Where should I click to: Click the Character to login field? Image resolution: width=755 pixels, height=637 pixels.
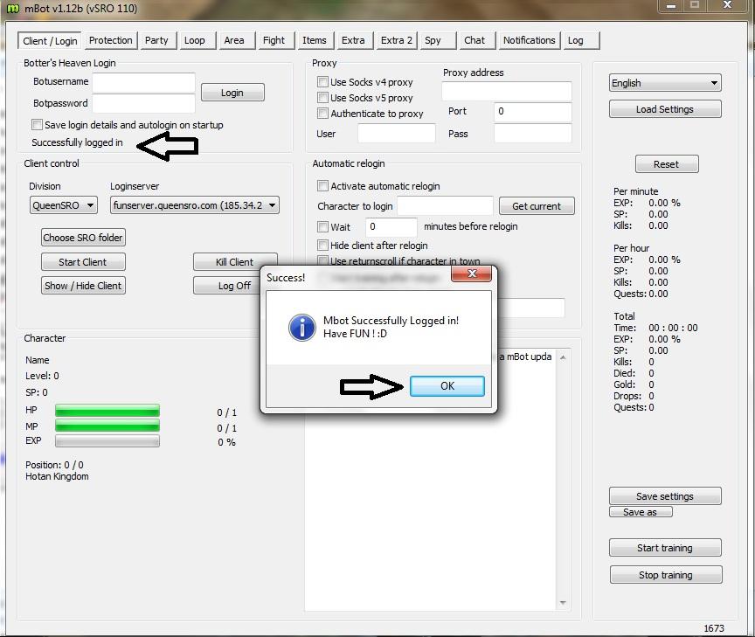pyautogui.click(x=445, y=205)
